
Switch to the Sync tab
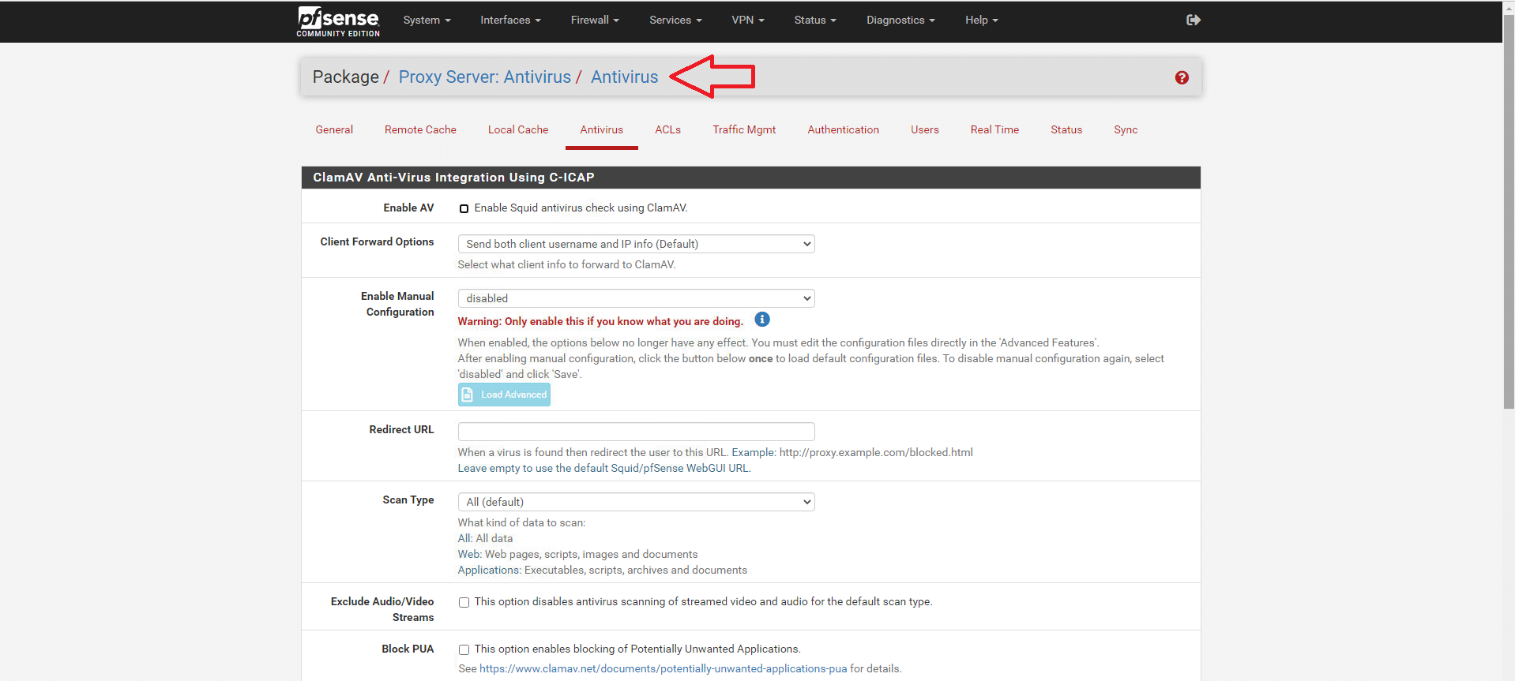1126,129
